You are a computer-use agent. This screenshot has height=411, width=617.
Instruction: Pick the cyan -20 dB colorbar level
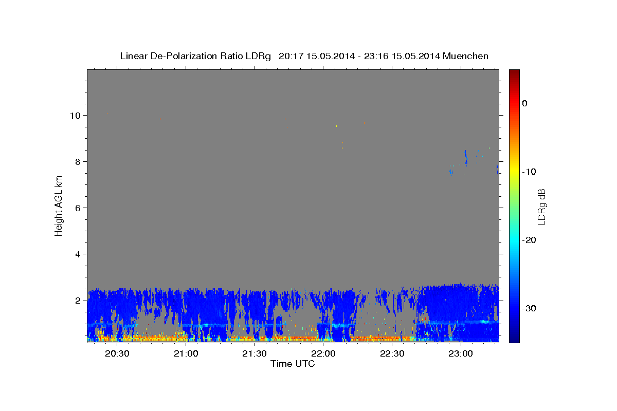tap(514, 240)
